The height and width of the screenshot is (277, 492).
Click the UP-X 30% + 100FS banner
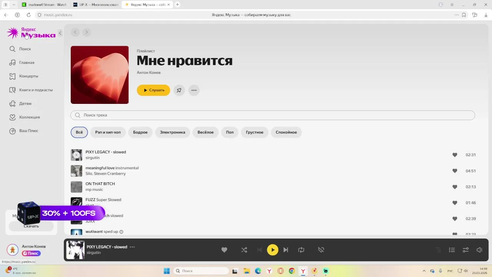click(x=61, y=213)
